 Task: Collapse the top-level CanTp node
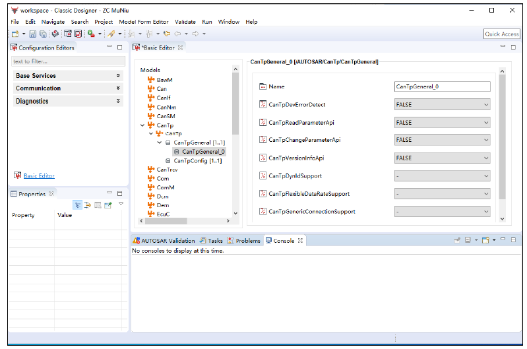tap(142, 125)
